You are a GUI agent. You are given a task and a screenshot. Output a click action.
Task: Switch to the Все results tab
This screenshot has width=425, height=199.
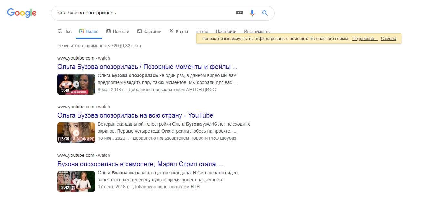pos(65,31)
